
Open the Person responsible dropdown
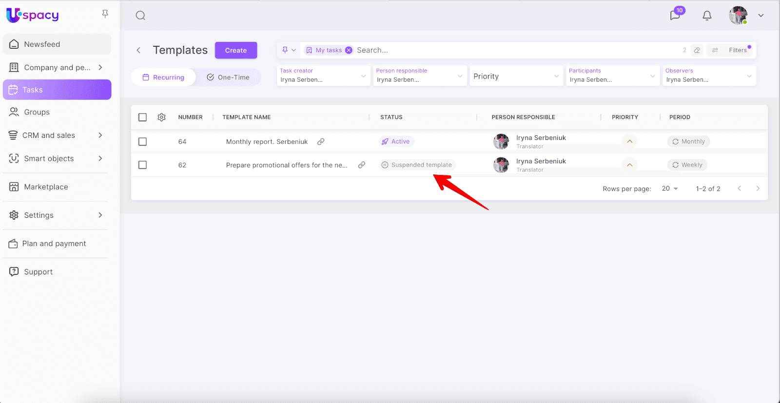(x=420, y=76)
